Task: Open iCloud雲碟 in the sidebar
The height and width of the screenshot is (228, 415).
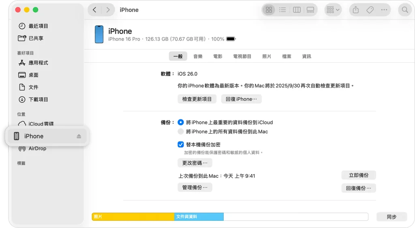Action: 36,124
